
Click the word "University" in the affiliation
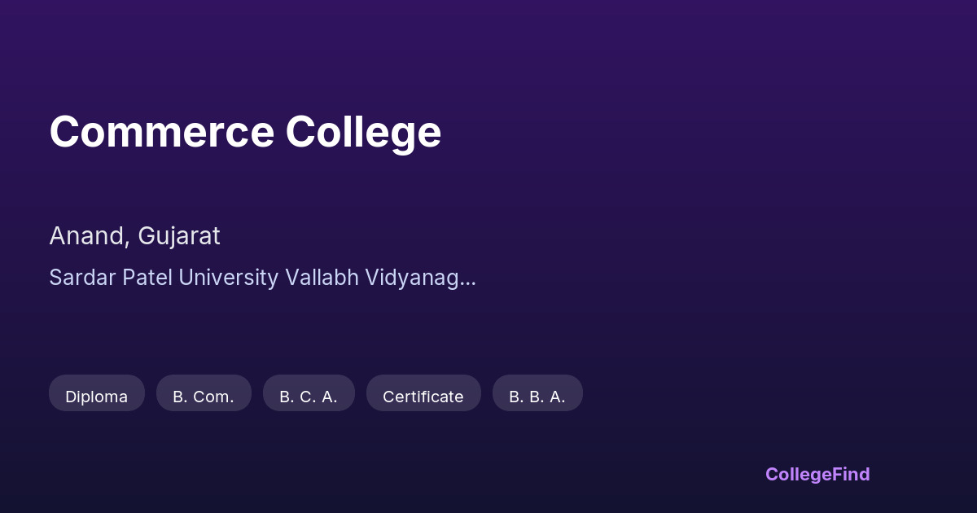tap(229, 278)
